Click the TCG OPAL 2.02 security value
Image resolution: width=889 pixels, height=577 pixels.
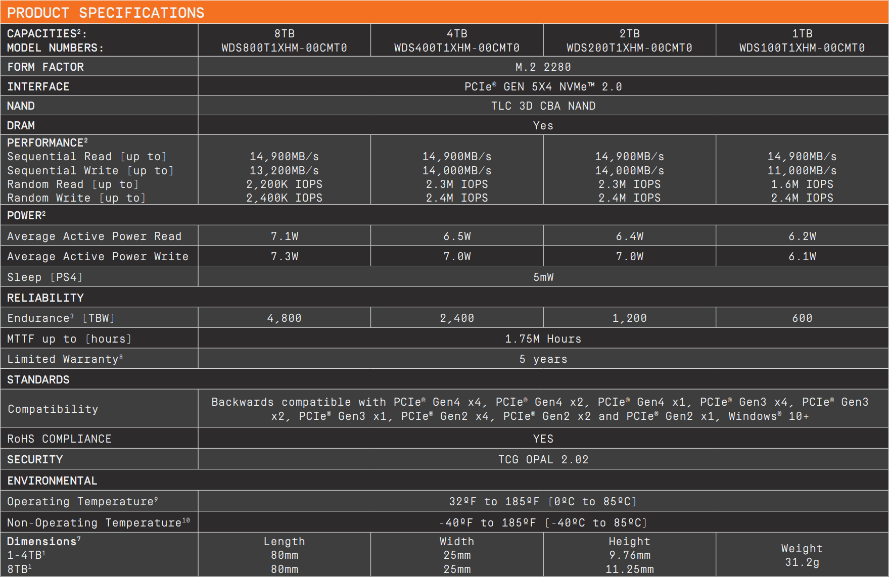click(543, 459)
